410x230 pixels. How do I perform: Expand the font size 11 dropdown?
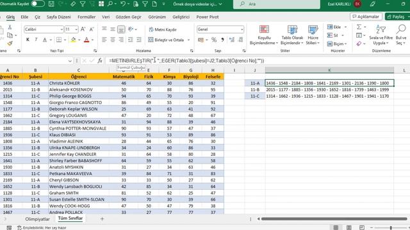tap(76, 29)
